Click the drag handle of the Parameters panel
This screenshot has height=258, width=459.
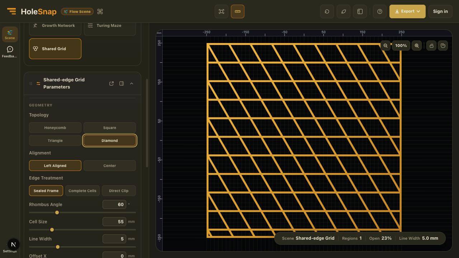click(x=31, y=83)
